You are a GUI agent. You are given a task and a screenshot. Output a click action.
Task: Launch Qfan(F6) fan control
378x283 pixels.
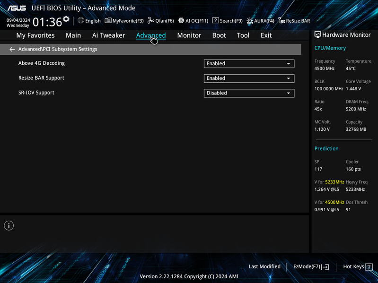tap(160, 21)
